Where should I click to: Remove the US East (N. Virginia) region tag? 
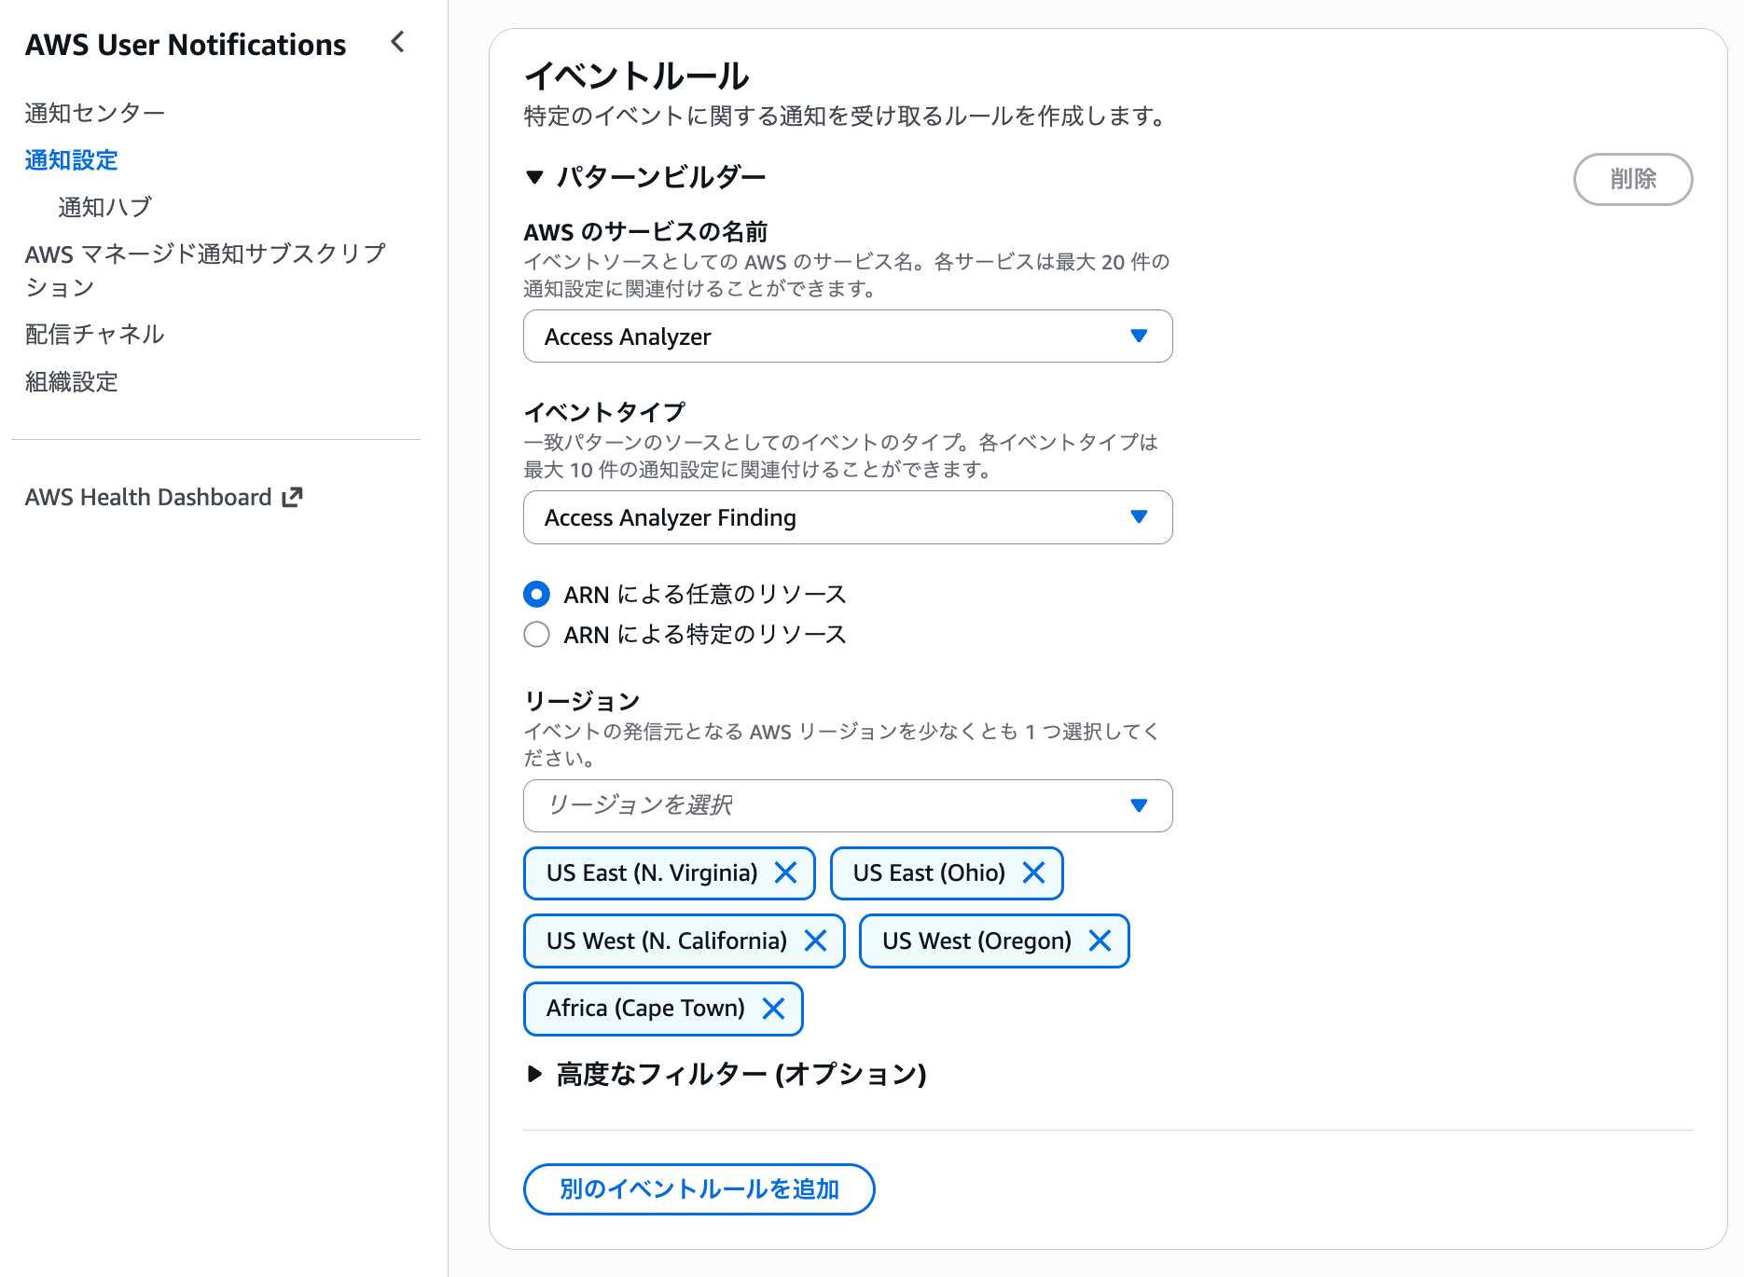[787, 872]
